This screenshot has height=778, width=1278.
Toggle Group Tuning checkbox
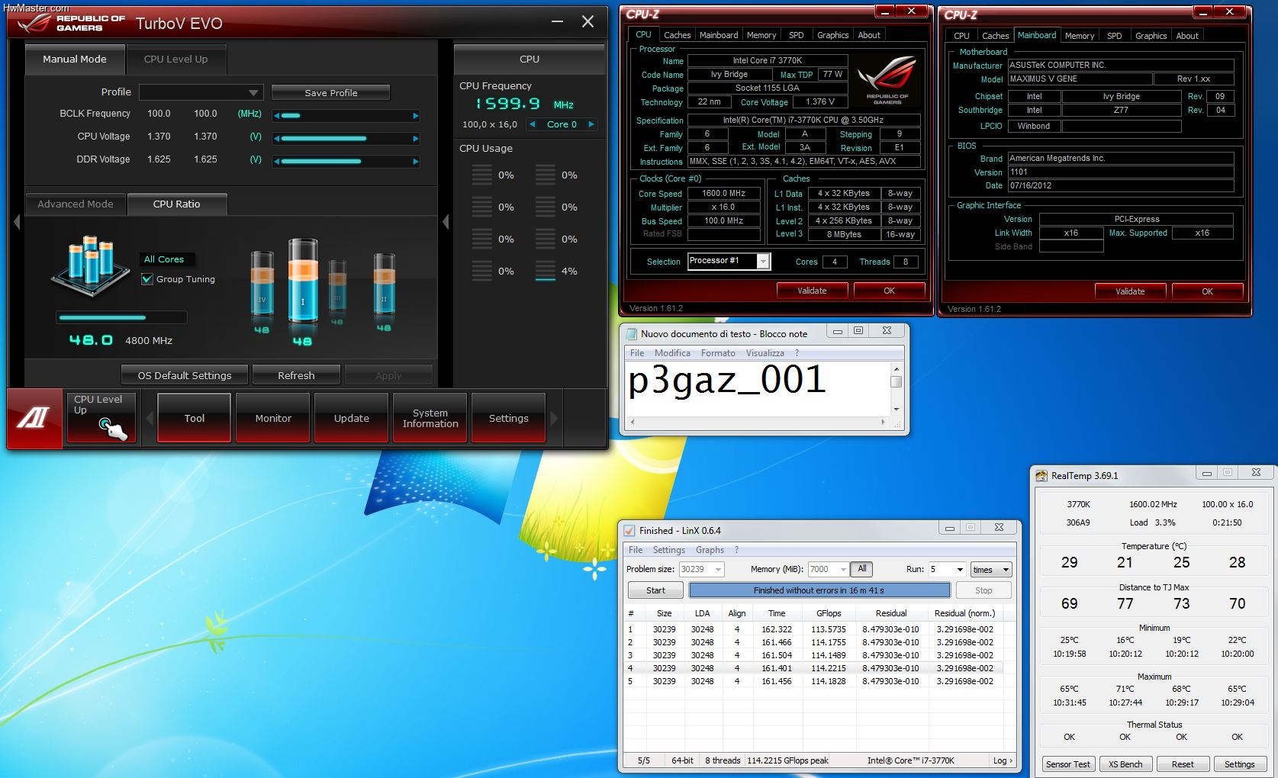[147, 279]
